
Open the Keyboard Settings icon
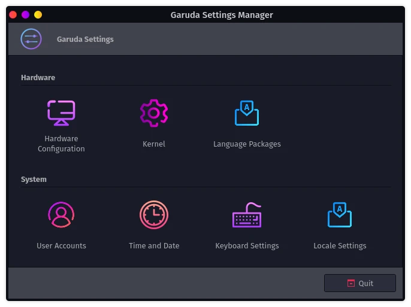[247, 215]
